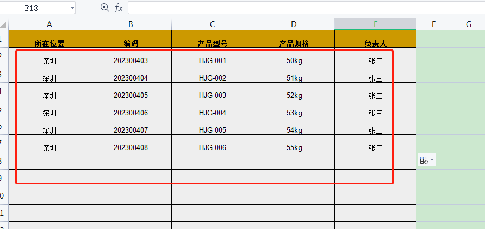Click 张三 in the HJG-001 row
The width and height of the screenshot is (485, 229).
[375, 60]
